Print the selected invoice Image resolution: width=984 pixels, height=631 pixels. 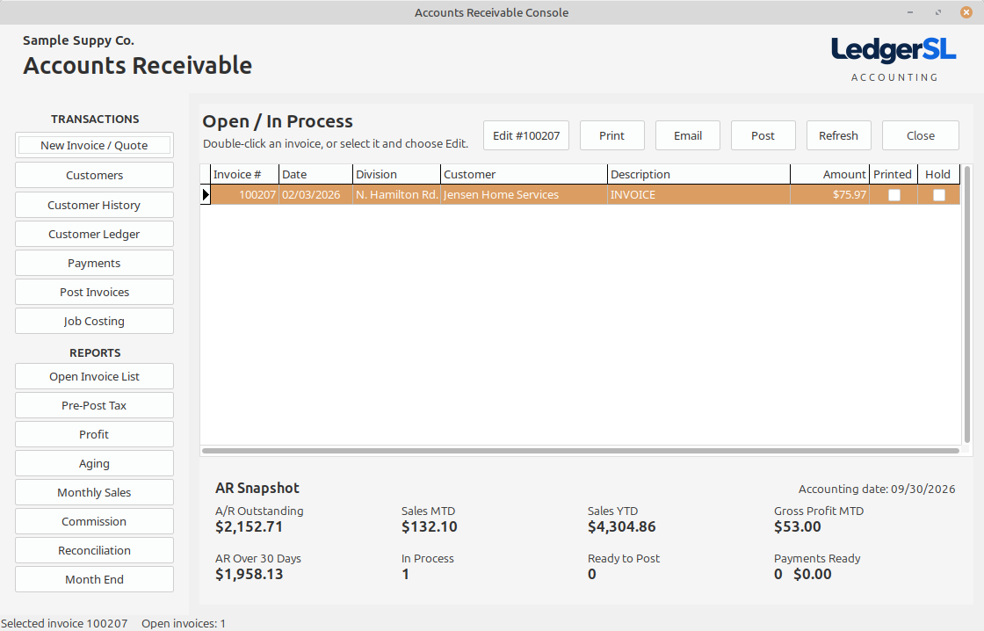tap(611, 135)
